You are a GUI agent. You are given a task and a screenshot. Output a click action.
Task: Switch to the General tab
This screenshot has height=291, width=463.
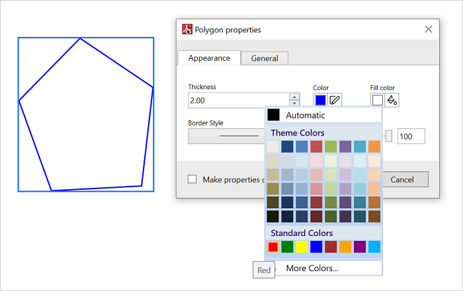(265, 58)
